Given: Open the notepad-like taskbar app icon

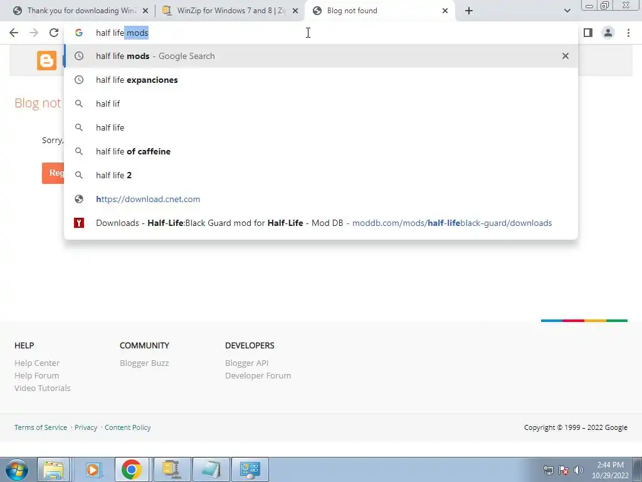Looking at the screenshot, I should pos(211,469).
